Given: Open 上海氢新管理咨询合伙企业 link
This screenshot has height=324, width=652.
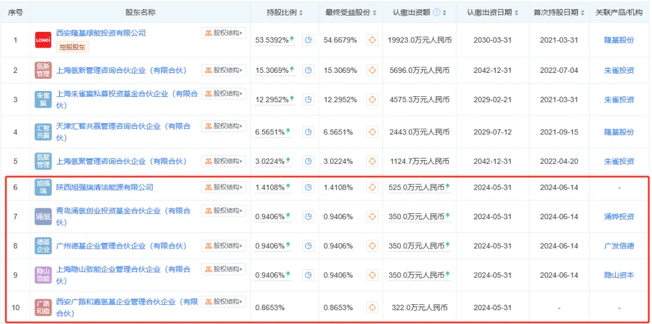Looking at the screenshot, I should 121,70.
